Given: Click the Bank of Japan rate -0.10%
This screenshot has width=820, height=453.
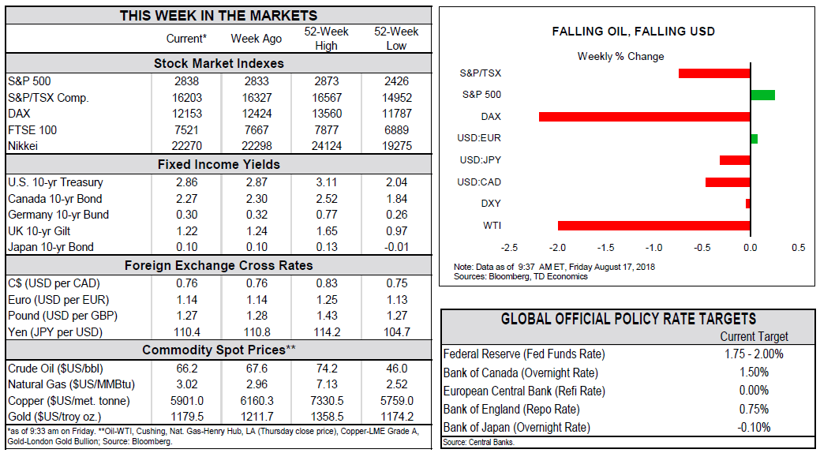Looking at the screenshot, I should [754, 427].
